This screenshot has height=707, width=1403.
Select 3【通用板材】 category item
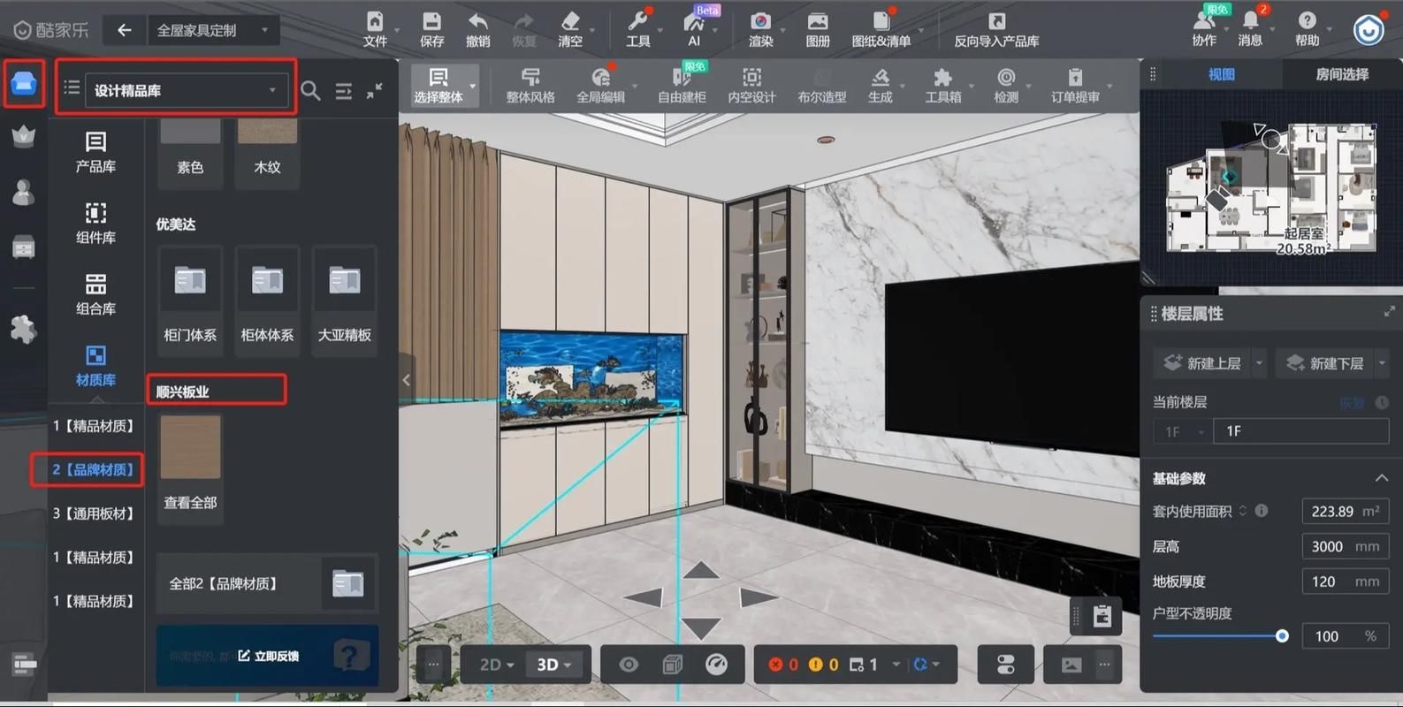[x=94, y=513]
